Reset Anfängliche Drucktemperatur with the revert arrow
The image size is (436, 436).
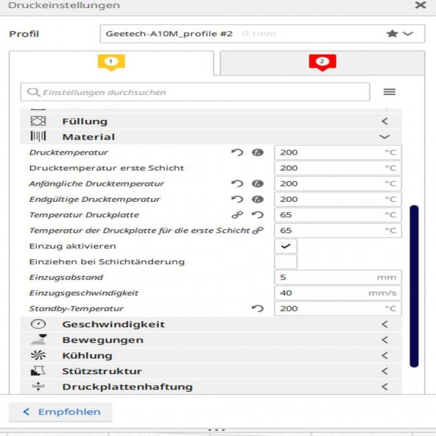pos(237,183)
